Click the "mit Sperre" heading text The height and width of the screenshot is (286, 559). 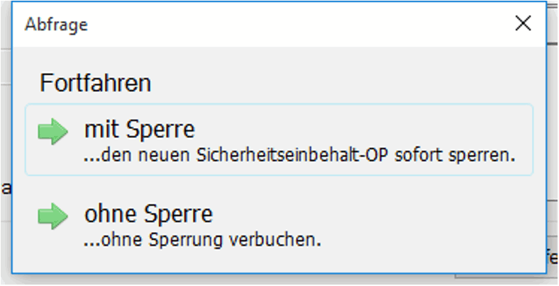(x=139, y=130)
